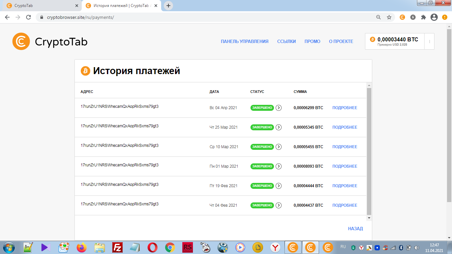
Task: Click the Bitcoin icon in balance box
Action: click(373, 39)
